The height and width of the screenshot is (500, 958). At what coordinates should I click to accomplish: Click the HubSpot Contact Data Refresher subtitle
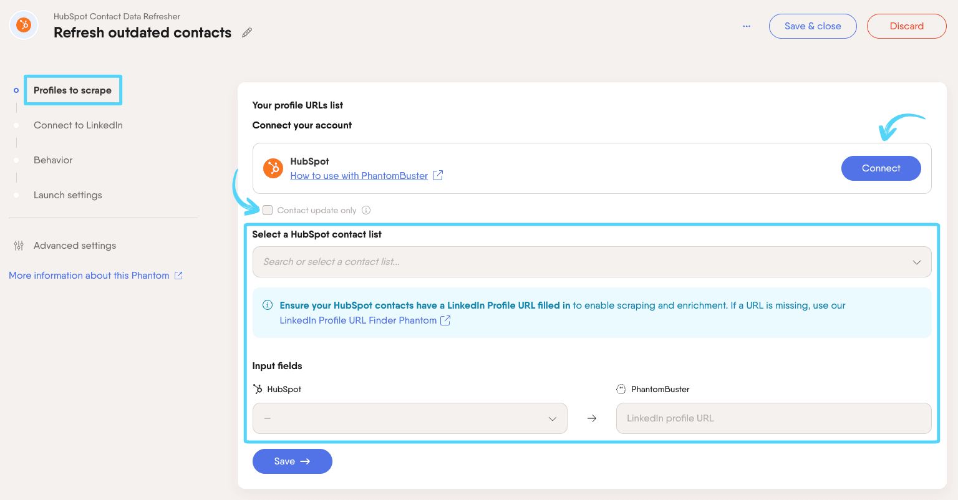[x=117, y=16]
